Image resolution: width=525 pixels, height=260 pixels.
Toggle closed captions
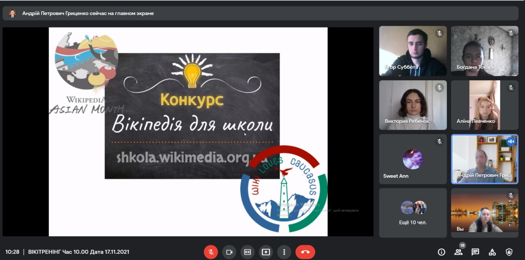(x=247, y=252)
